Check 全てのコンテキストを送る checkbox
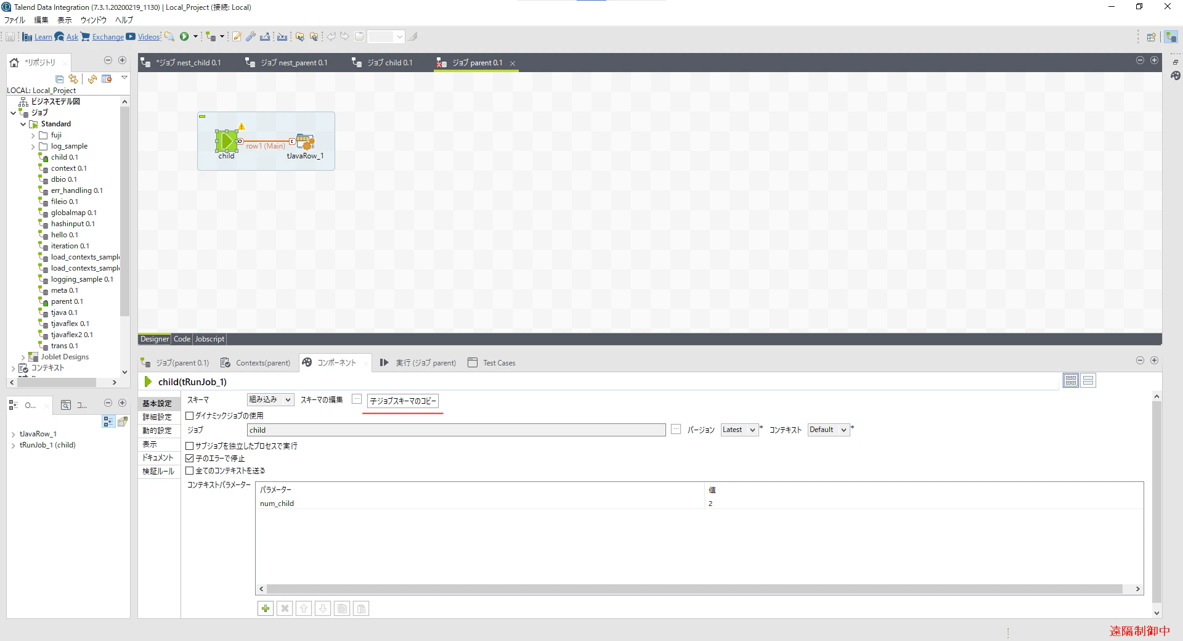This screenshot has width=1183, height=641. pyautogui.click(x=190, y=471)
